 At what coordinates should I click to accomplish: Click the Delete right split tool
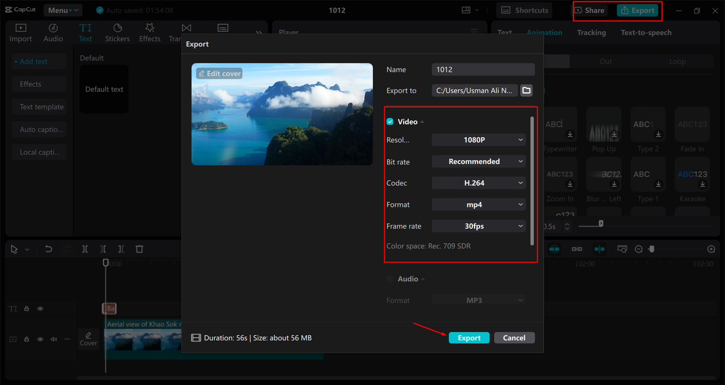tap(121, 249)
